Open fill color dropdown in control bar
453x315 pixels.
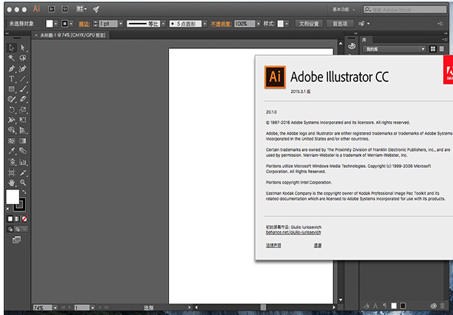coord(56,24)
